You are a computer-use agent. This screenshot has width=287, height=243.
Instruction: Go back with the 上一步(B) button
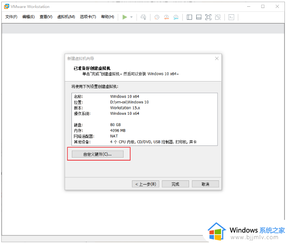click(x=145, y=184)
